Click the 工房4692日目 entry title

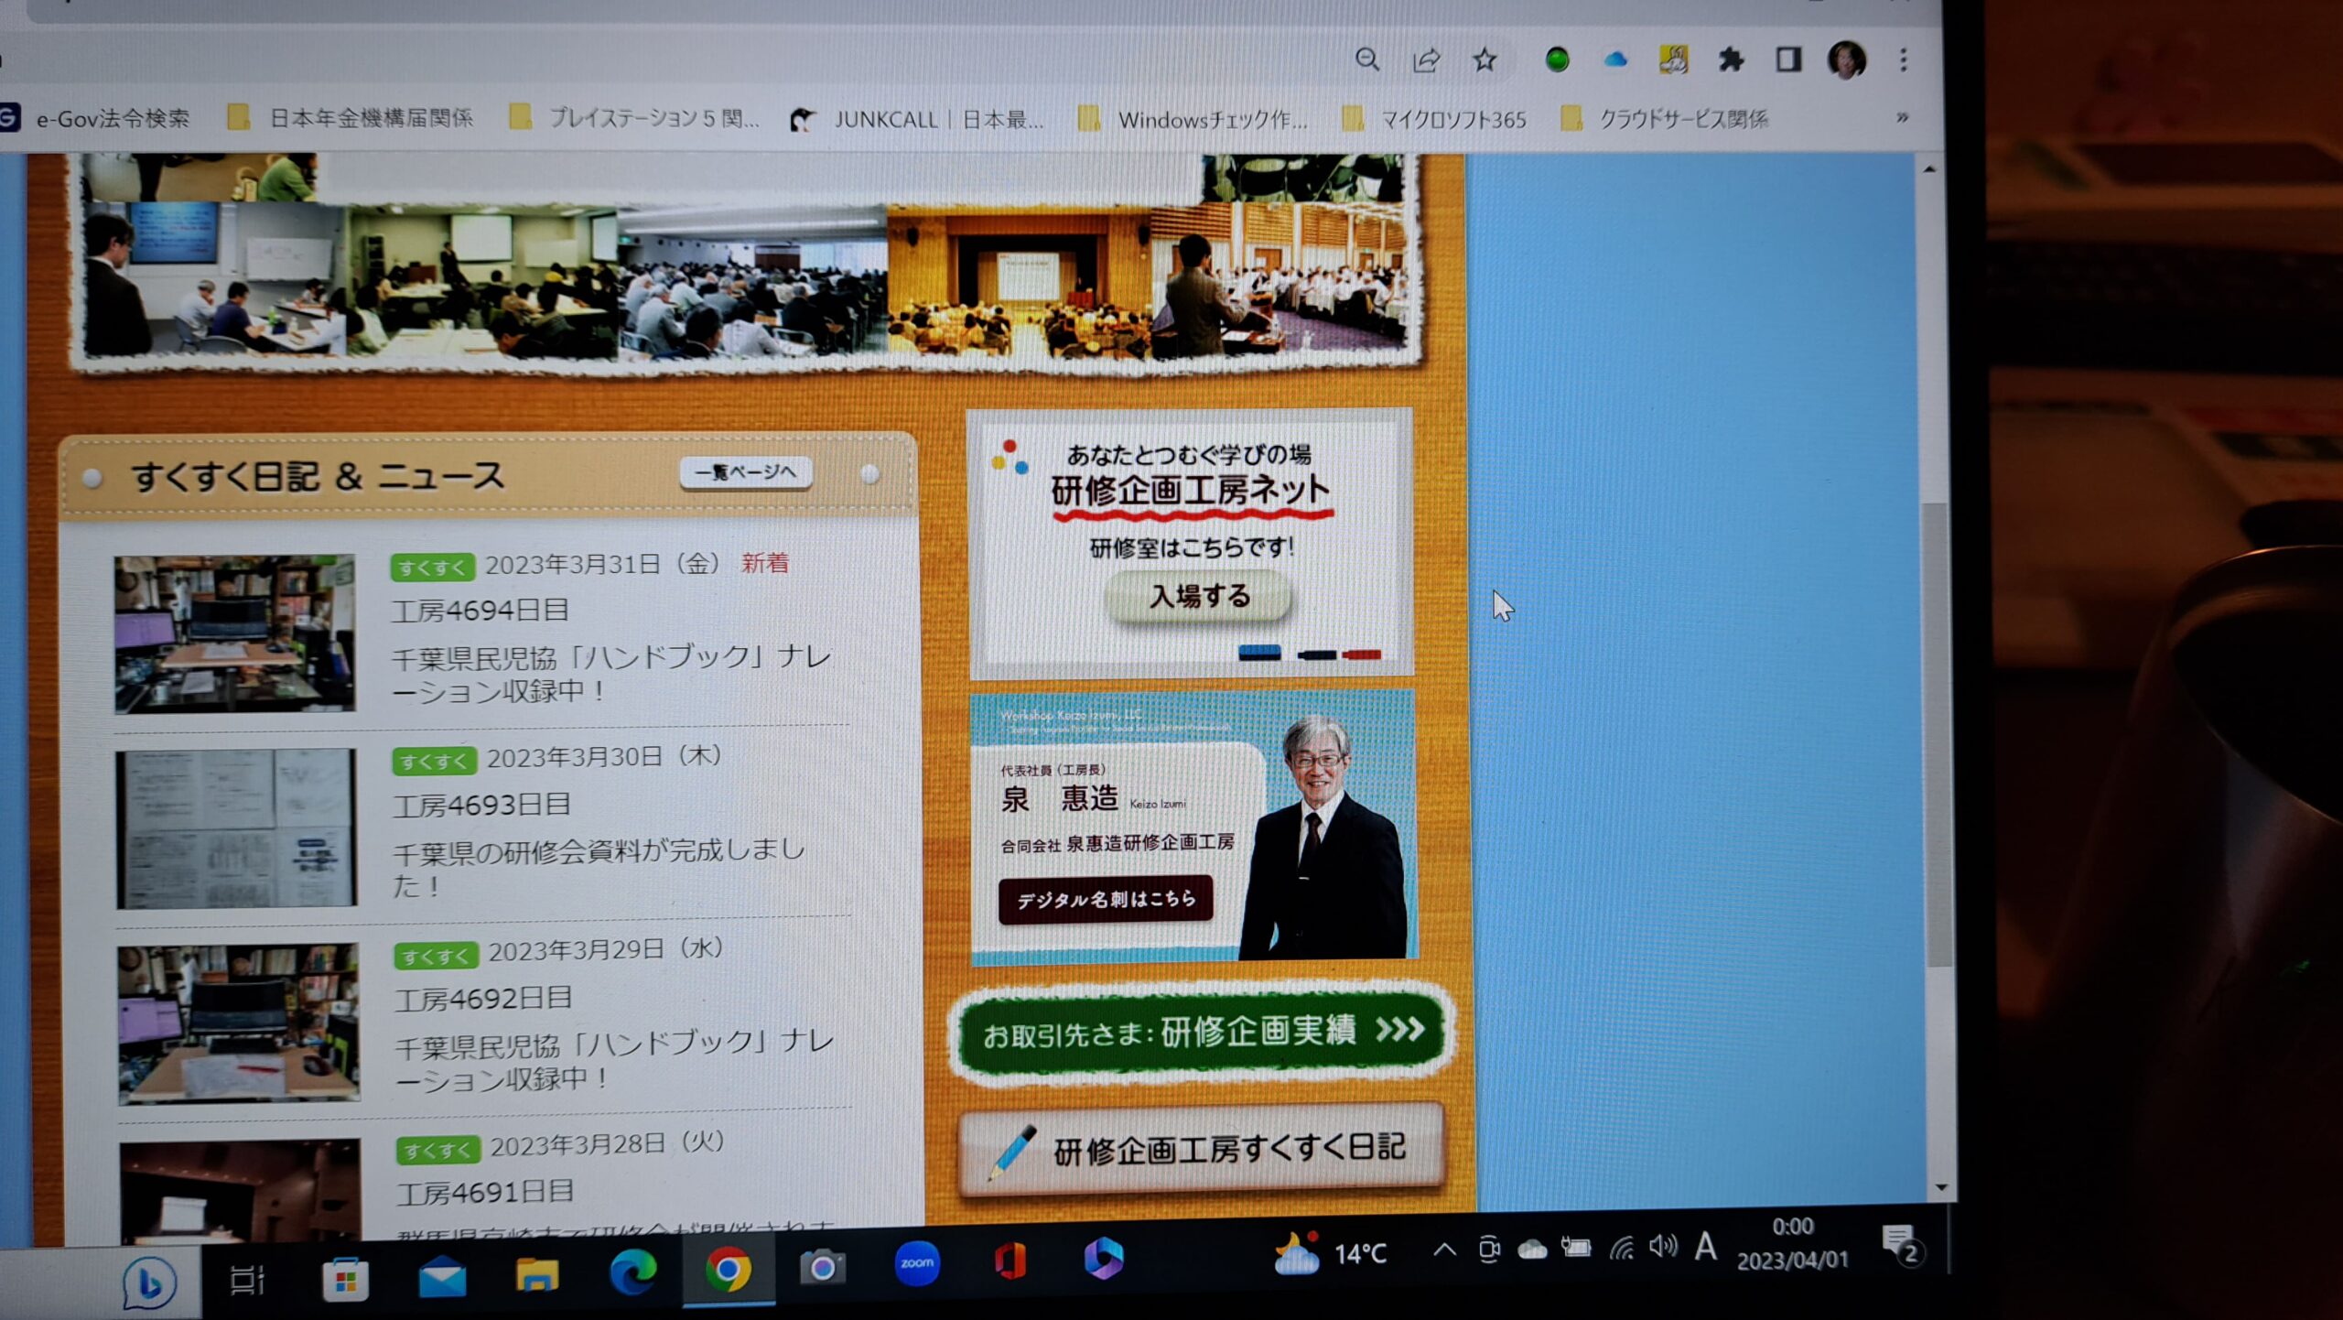tap(484, 999)
